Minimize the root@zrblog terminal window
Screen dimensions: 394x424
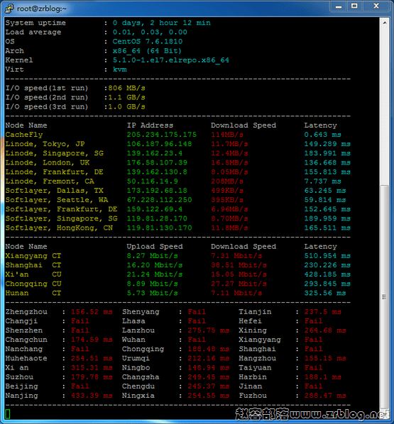pyautogui.click(x=339, y=6)
